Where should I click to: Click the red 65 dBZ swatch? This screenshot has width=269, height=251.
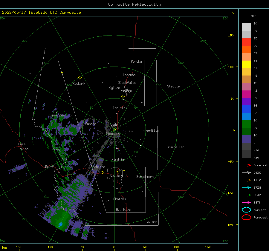[246, 42]
